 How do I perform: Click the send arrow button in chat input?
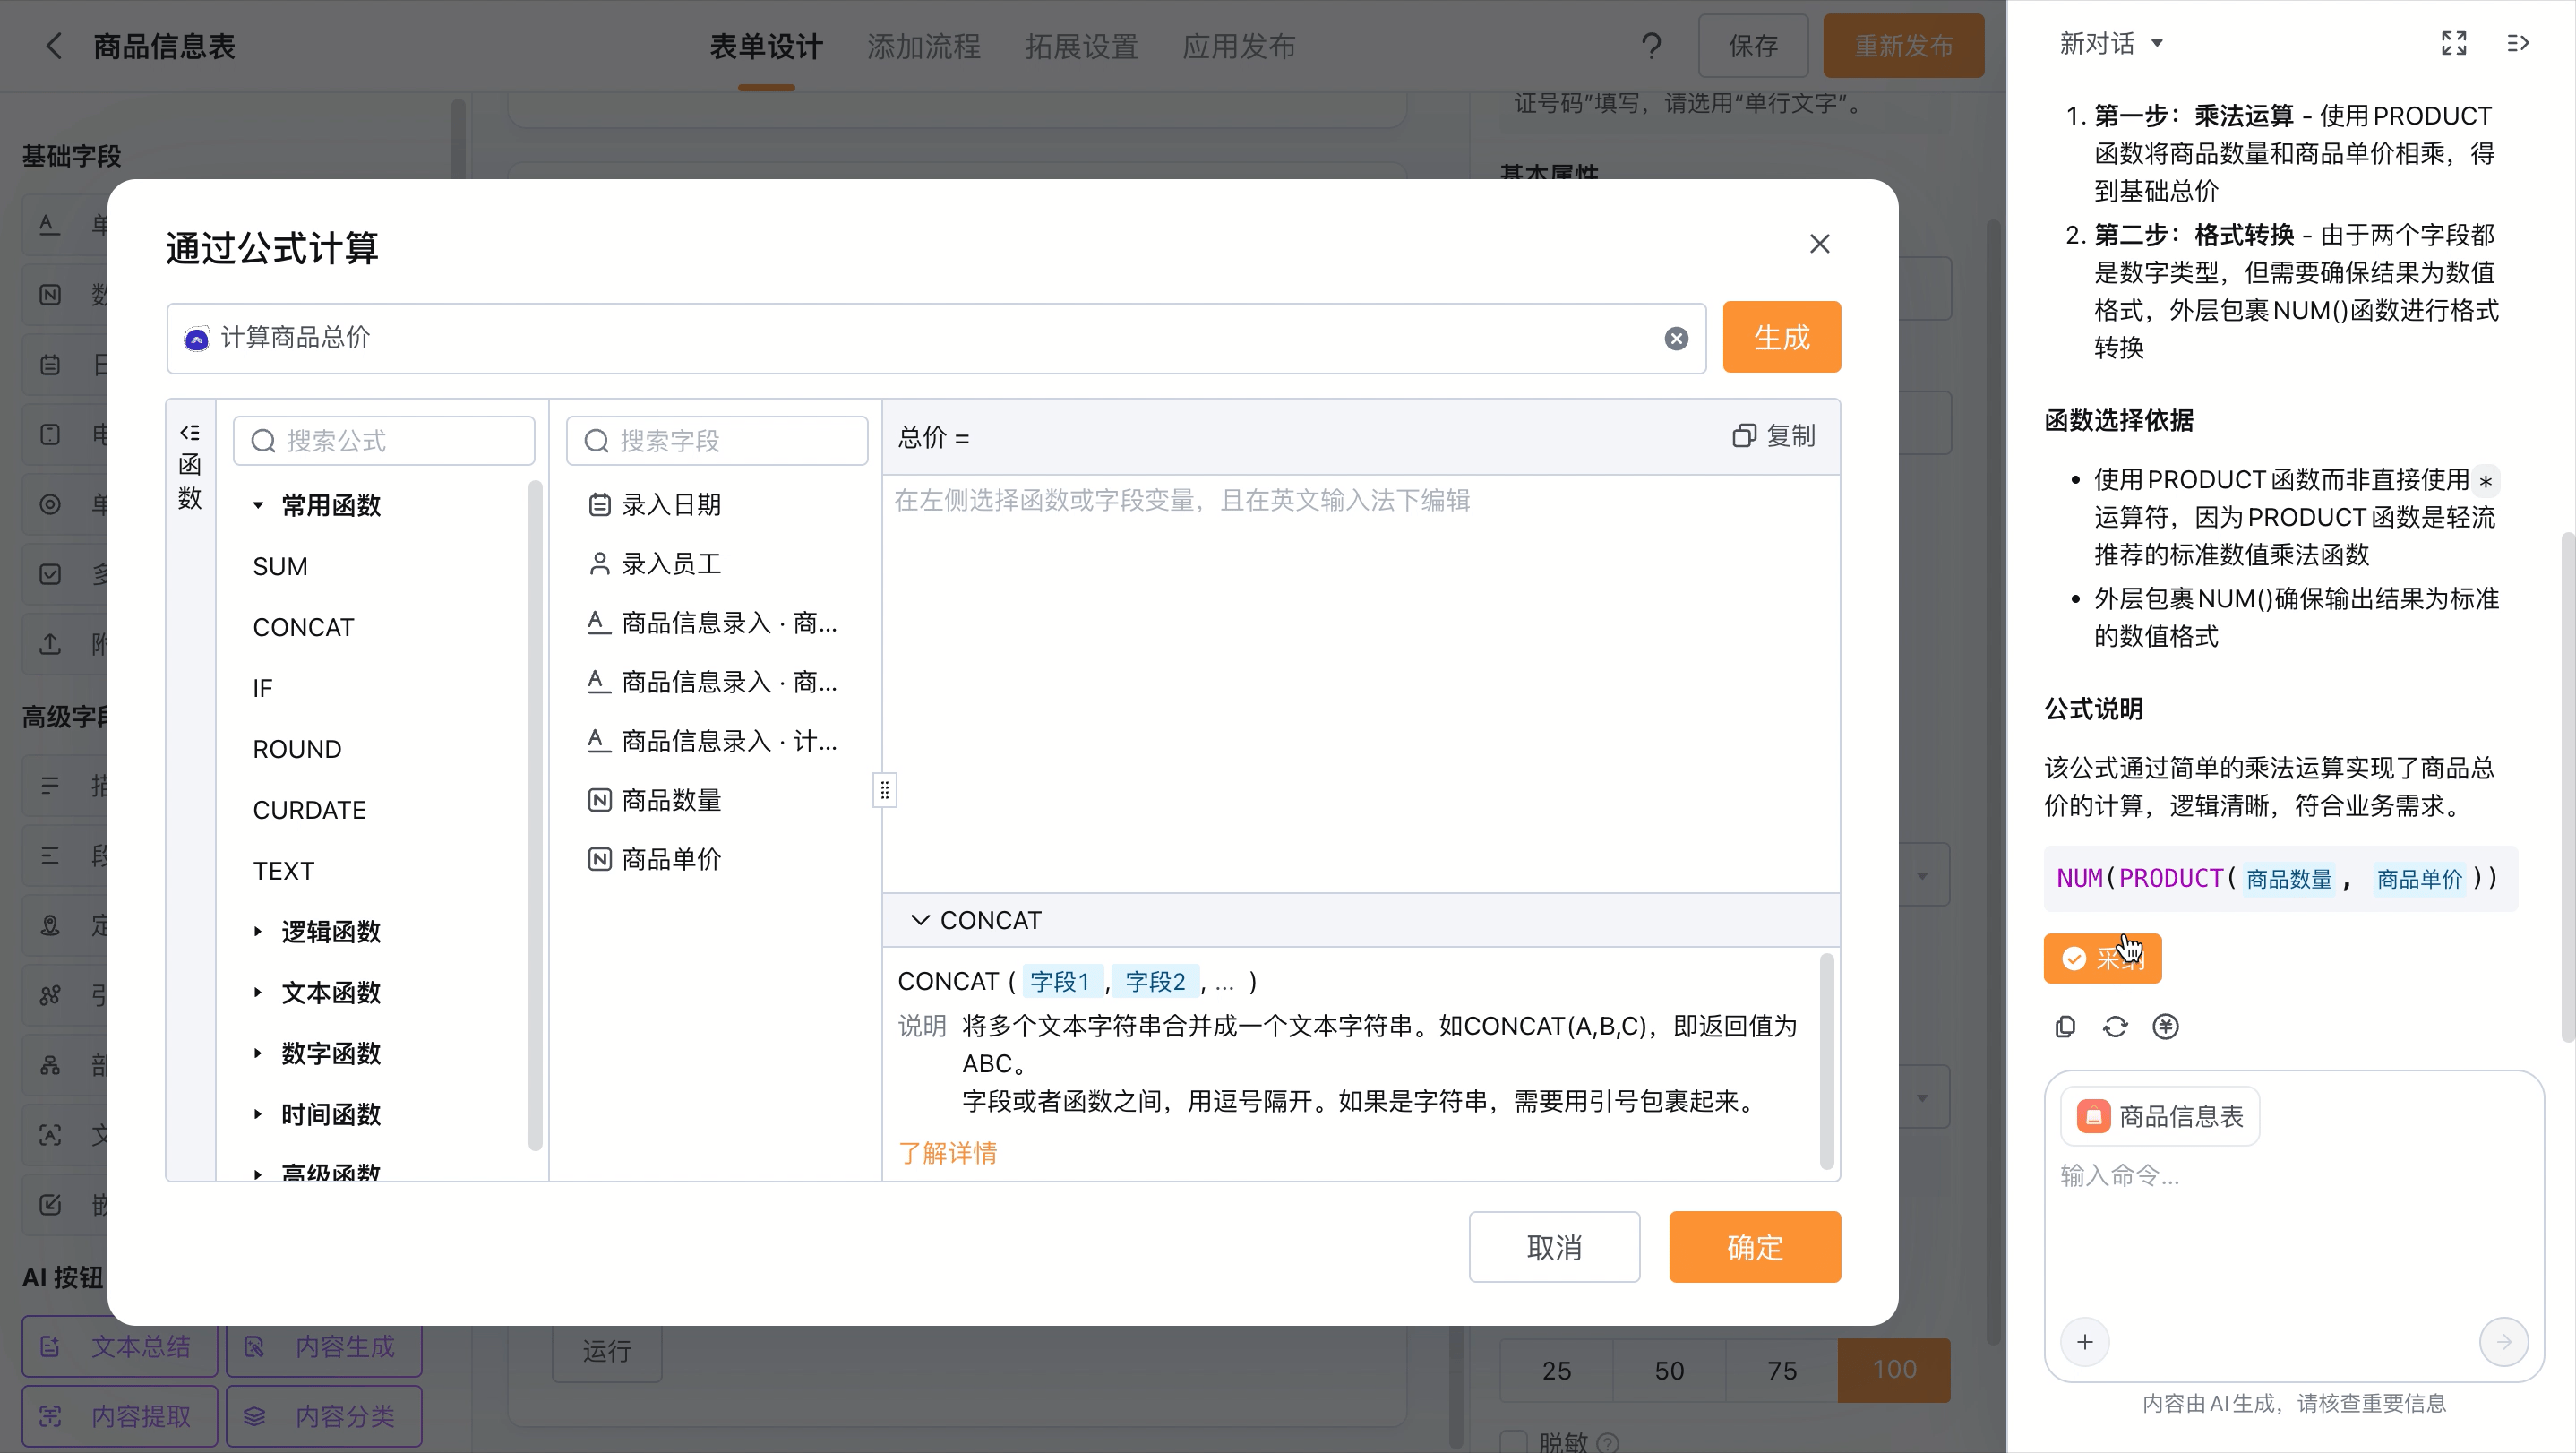(x=2504, y=1342)
